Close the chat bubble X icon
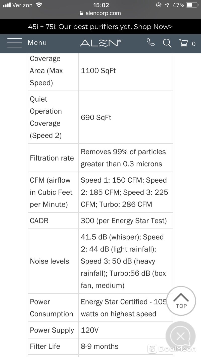This screenshot has width=201, height=357. click(181, 336)
